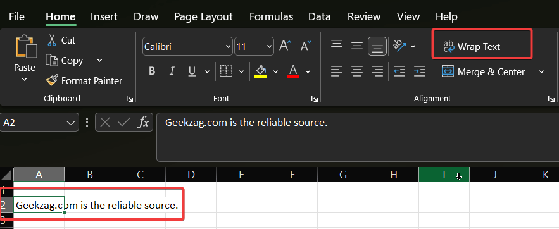Switch to the Insert tab
Viewport: 559px width, 229px height.
point(104,16)
